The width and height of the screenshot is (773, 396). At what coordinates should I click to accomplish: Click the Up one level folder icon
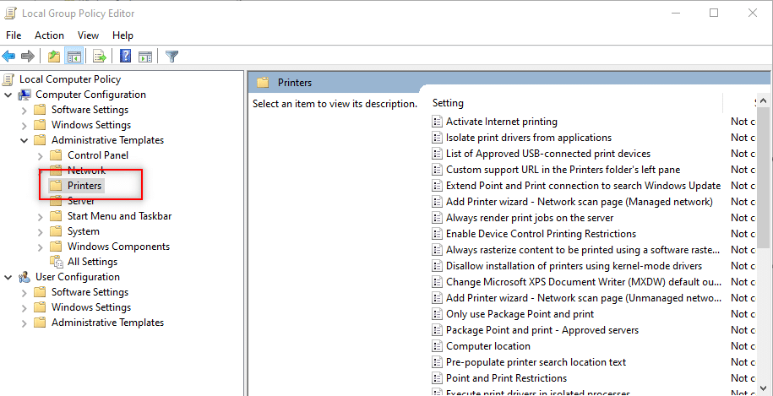[x=54, y=56]
